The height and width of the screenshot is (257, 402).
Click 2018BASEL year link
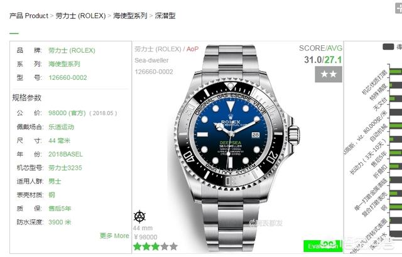point(65,154)
